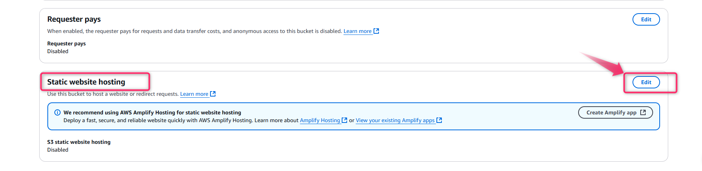The height and width of the screenshot is (171, 702).
Task: Click the Amplify Hosting recommendation banner title
Action: click(152, 112)
